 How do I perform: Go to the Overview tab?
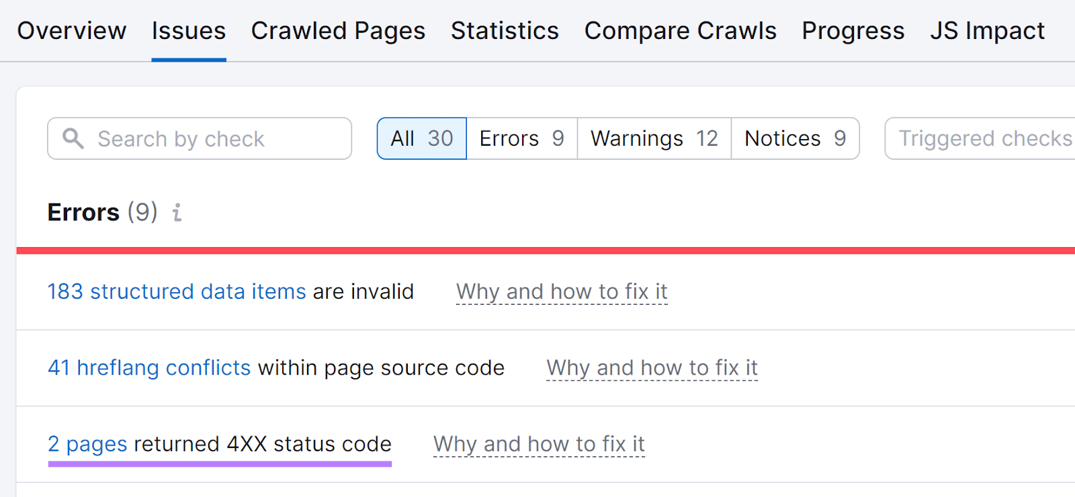(x=71, y=31)
